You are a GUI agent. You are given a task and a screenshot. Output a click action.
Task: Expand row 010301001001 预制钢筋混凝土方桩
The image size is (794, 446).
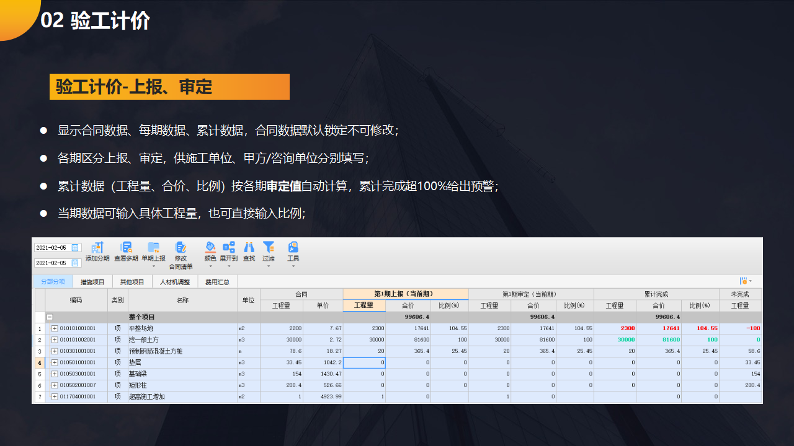click(x=54, y=351)
